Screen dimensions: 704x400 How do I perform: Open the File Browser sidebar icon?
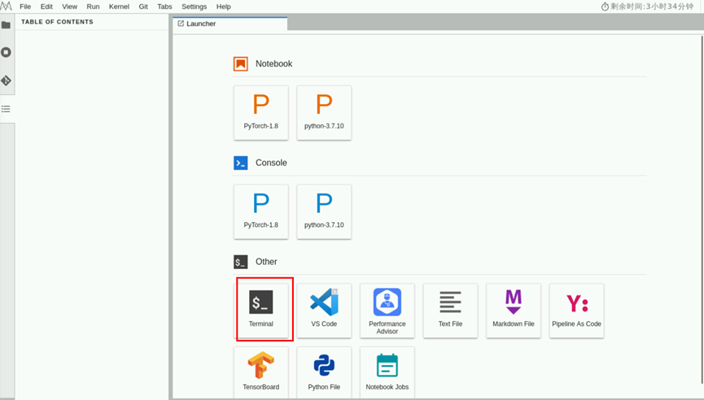(x=6, y=24)
